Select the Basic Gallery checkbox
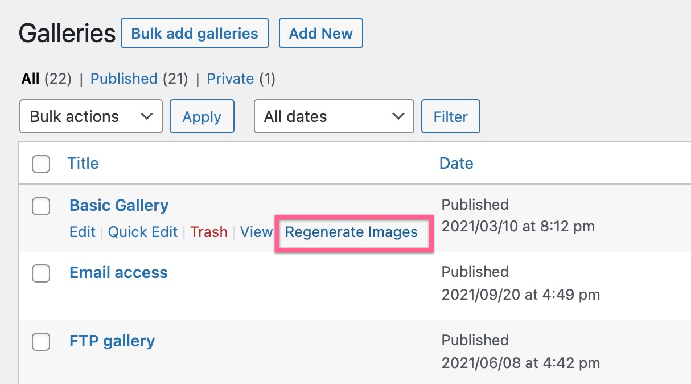The width and height of the screenshot is (691, 384). coord(41,207)
